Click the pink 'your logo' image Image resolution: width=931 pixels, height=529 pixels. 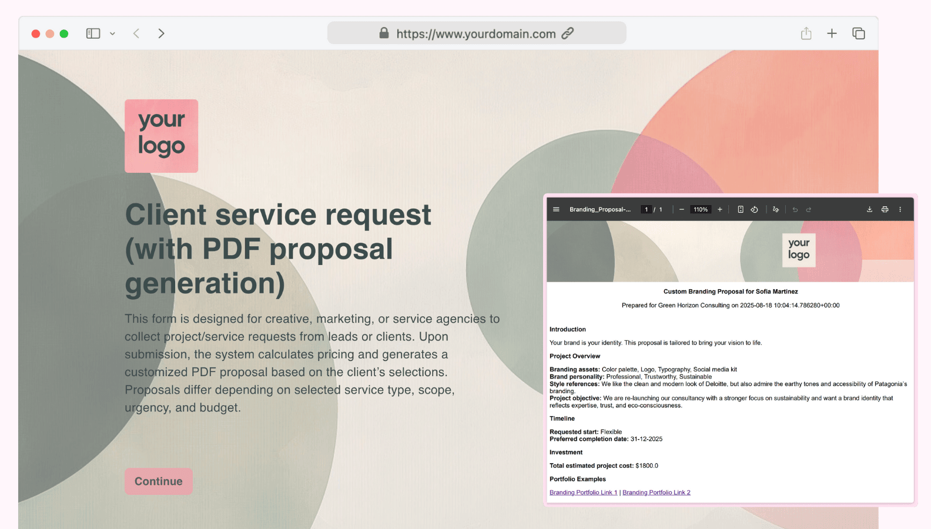161,136
